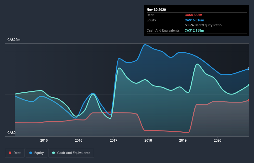
Task: Click the 2016 axis label
Action: tap(79, 140)
